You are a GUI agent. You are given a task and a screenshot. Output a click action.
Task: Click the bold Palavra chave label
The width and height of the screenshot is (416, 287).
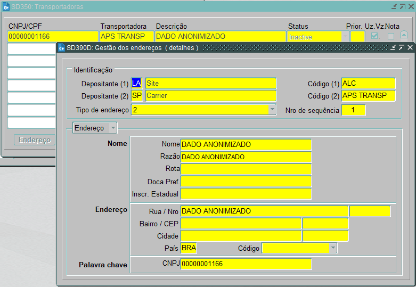tap(103, 265)
